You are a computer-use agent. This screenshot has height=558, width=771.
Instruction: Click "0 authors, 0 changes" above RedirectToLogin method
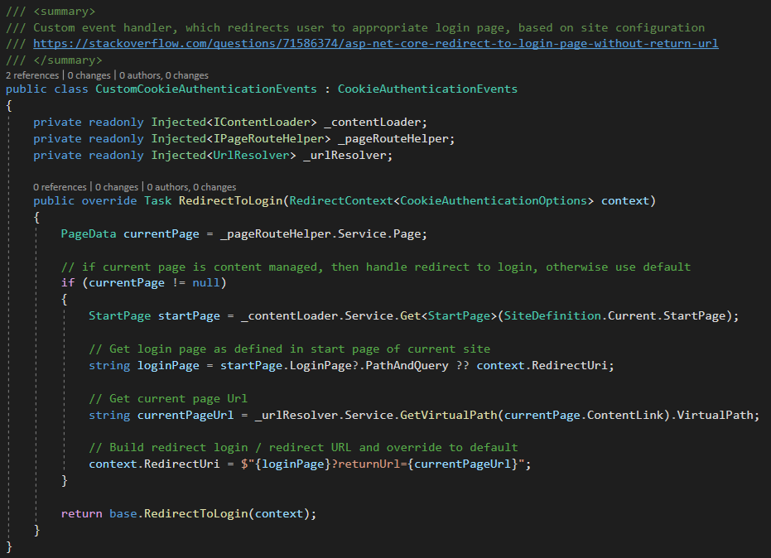190,187
